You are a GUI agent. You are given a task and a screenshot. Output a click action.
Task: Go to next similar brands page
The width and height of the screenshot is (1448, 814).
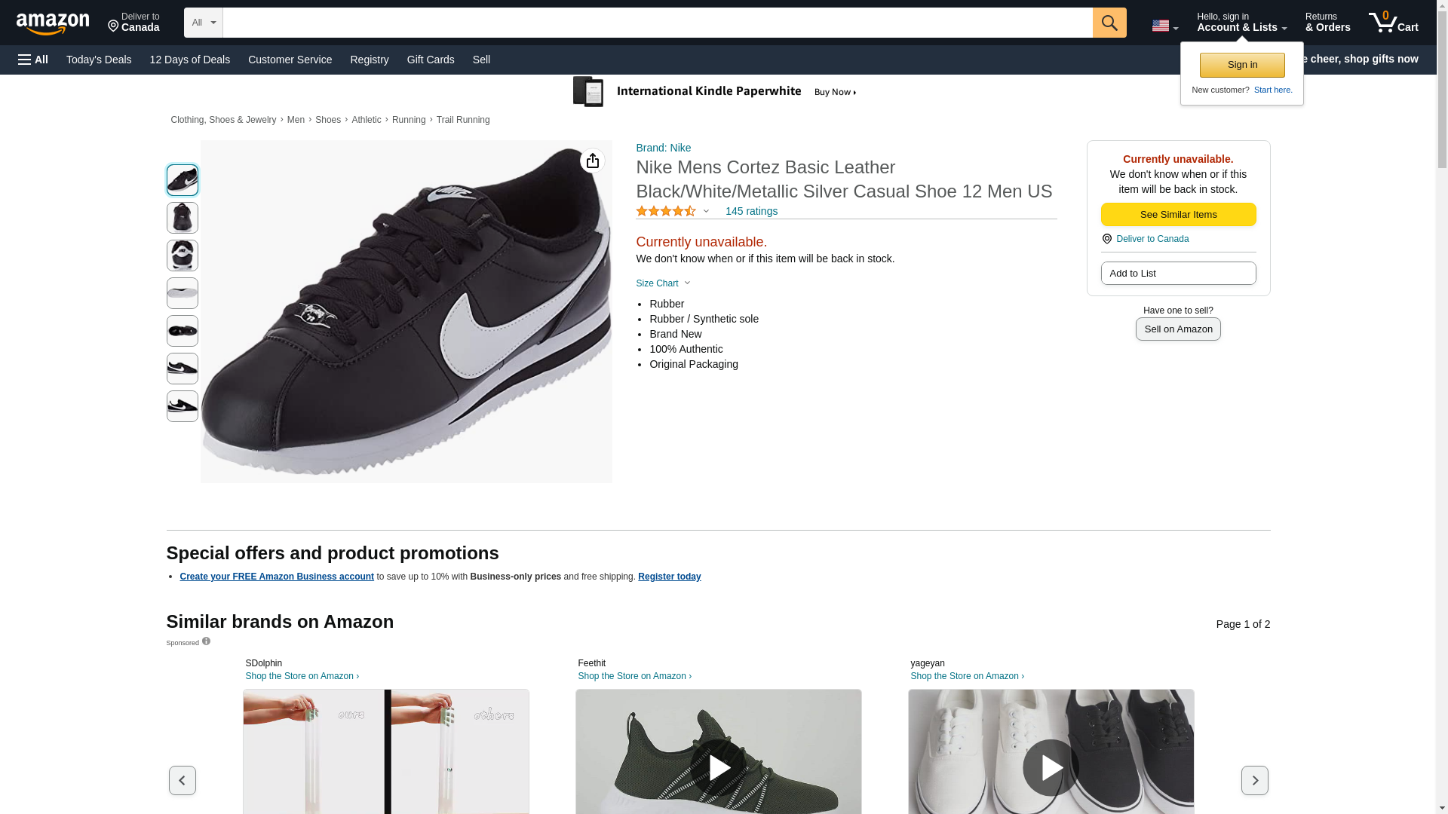[1254, 780]
